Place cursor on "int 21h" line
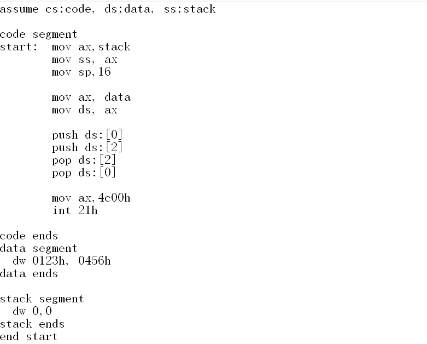Image resolution: width=427 pixels, height=344 pixels. pyautogui.click(x=75, y=210)
